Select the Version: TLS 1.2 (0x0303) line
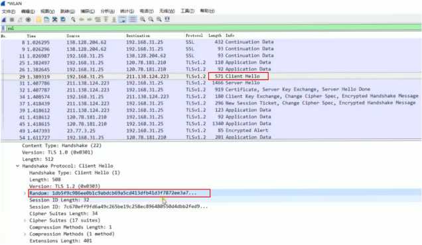 (64, 187)
